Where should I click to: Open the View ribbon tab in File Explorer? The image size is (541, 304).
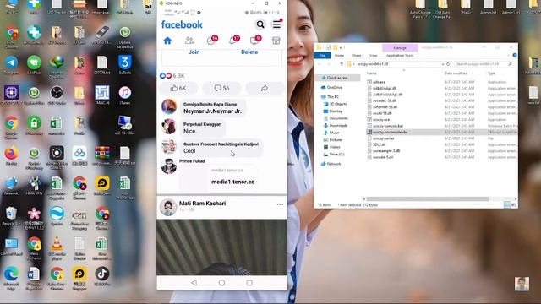[x=374, y=56]
